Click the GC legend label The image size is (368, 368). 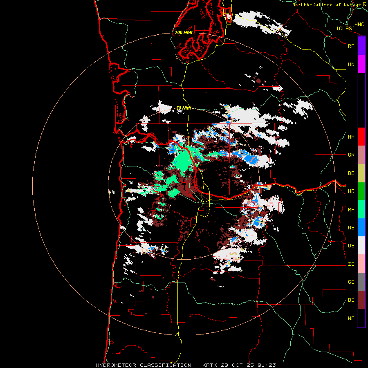(x=351, y=282)
